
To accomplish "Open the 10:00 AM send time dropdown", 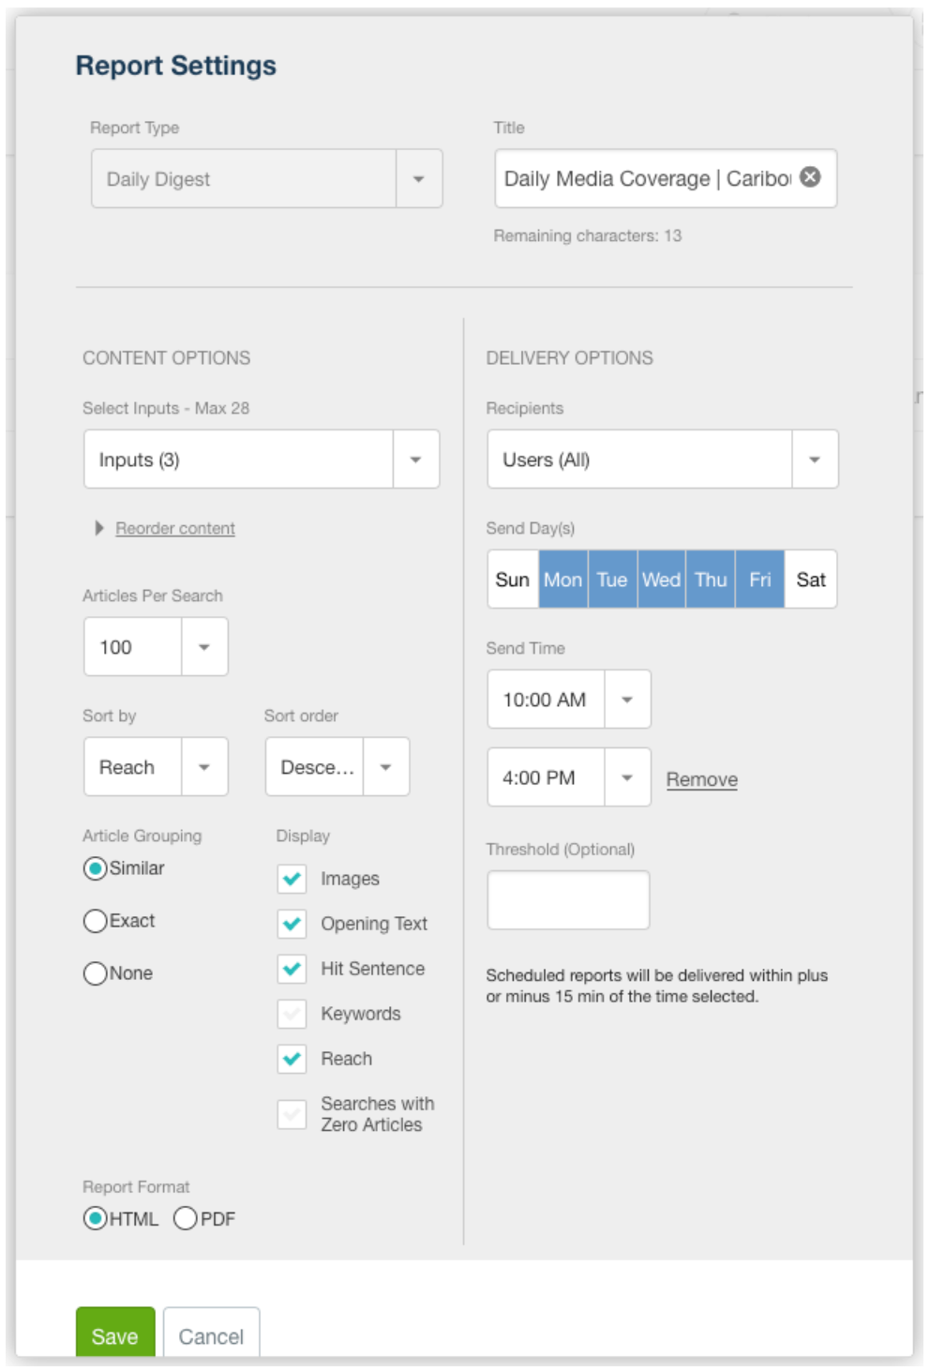I will tap(569, 700).
